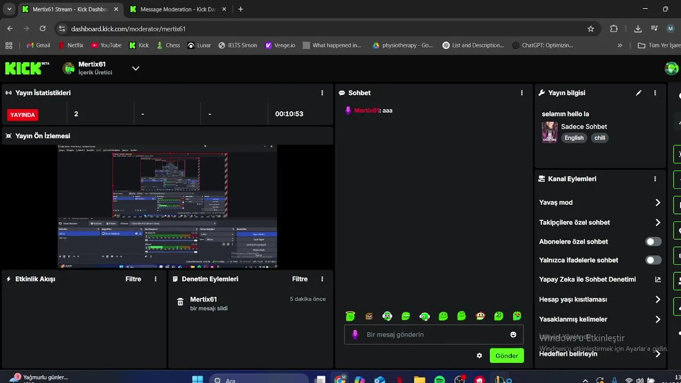This screenshot has height=383, width=681.
Task: Close the Message Moderation tab
Action: click(224, 9)
